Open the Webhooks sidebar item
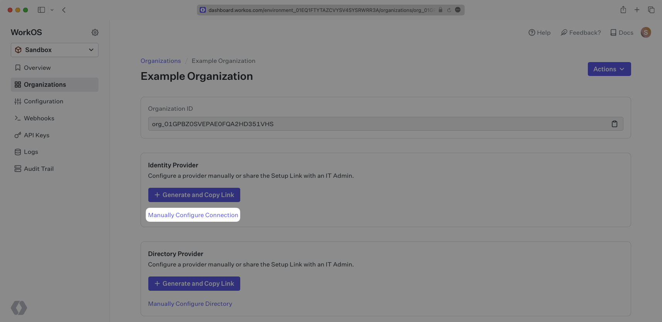 click(39, 118)
